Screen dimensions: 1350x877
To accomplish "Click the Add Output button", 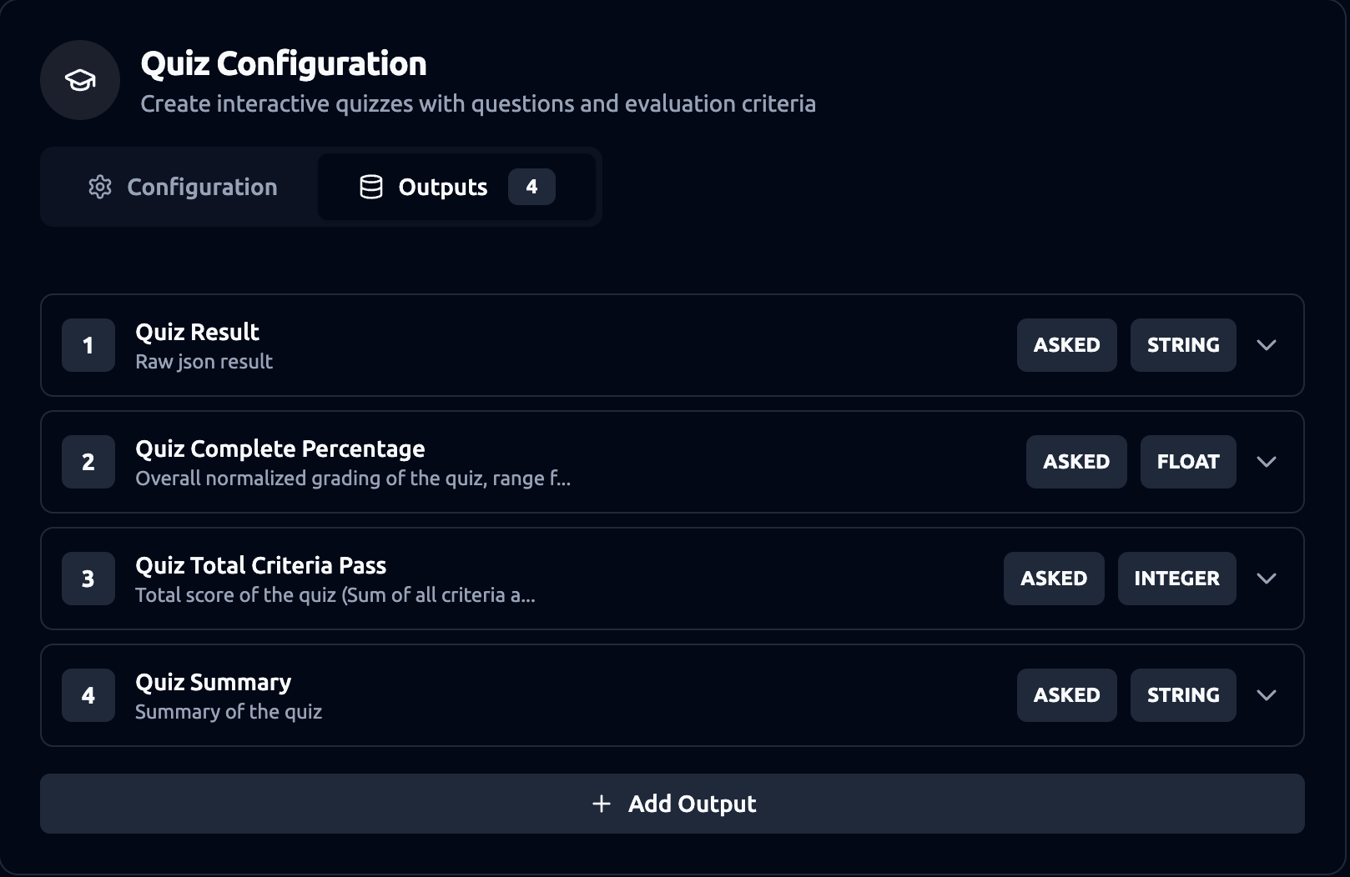I will pos(672,804).
